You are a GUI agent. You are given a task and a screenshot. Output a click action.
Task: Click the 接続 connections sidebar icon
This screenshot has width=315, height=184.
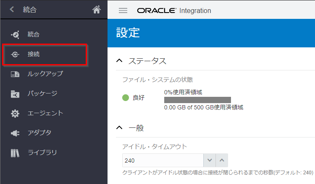coord(15,54)
